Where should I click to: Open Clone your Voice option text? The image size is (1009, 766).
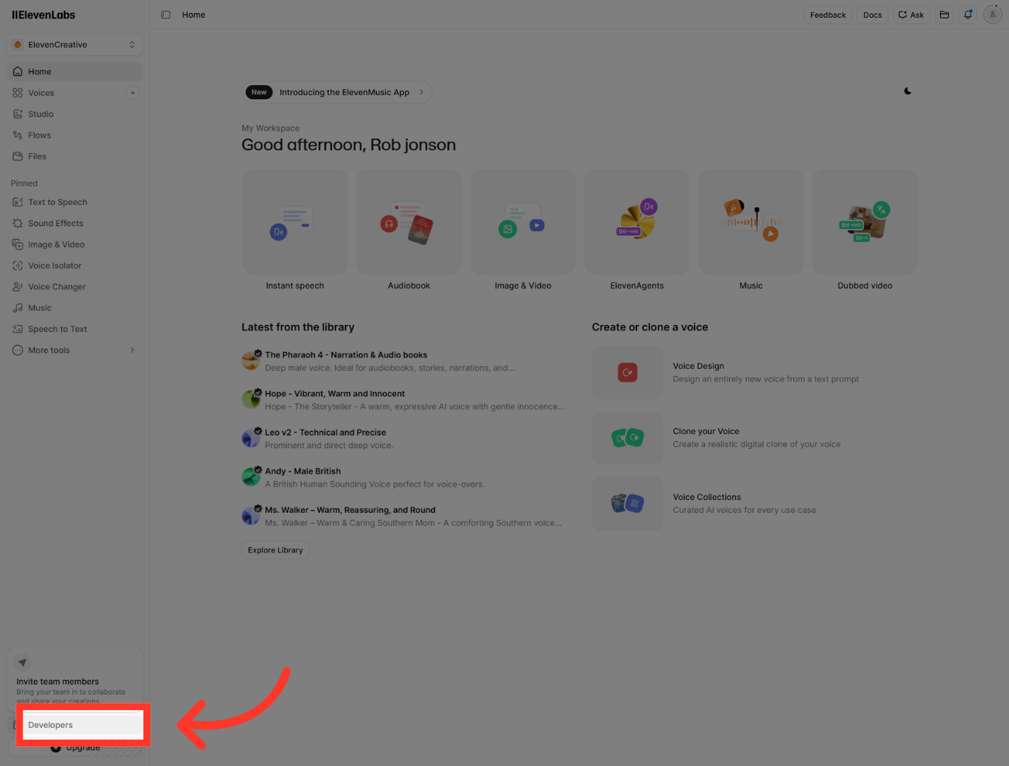[756, 438]
